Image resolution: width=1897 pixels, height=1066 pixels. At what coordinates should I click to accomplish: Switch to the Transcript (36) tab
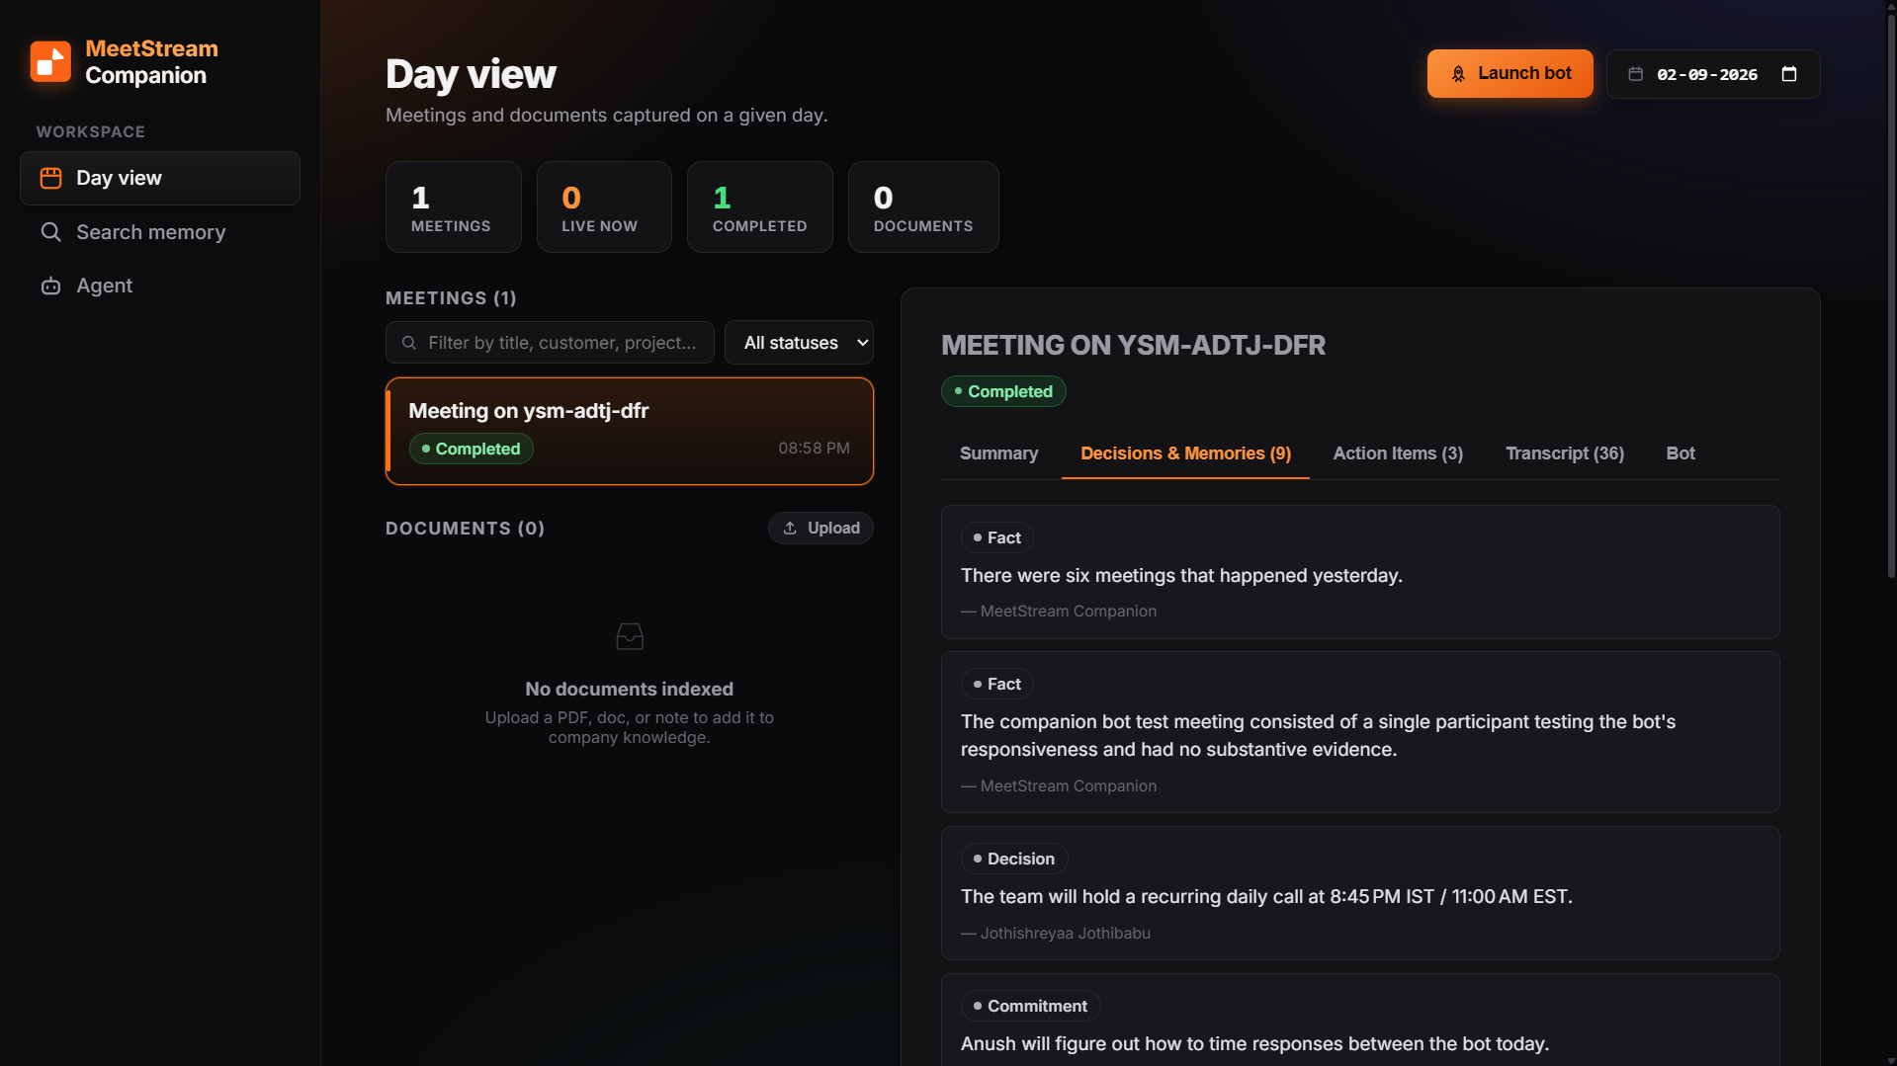[1565, 453]
